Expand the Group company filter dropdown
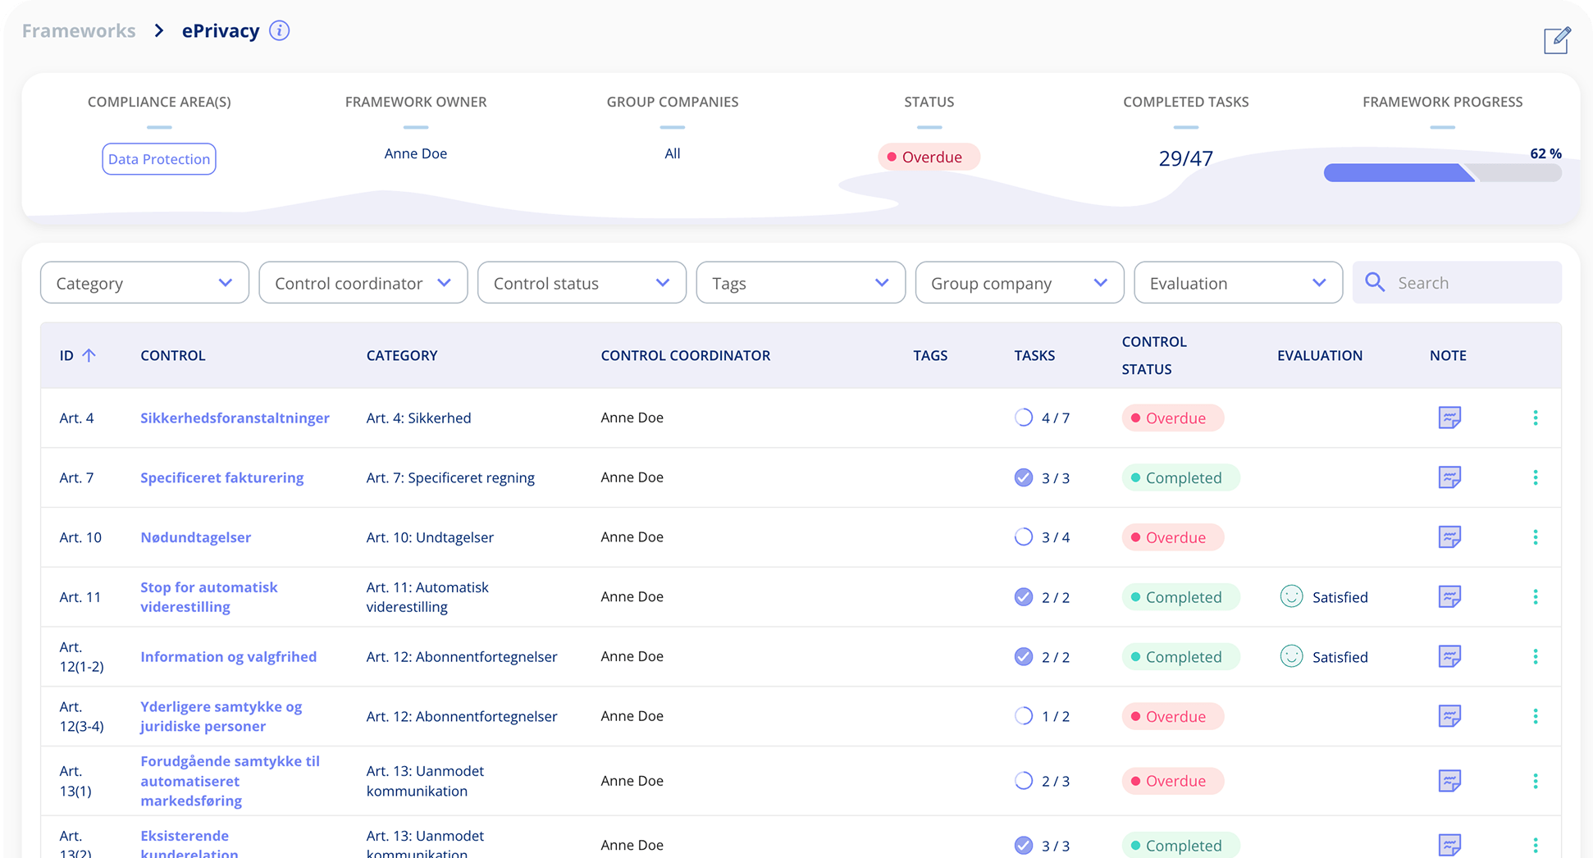The height and width of the screenshot is (858, 1593). click(x=1020, y=283)
